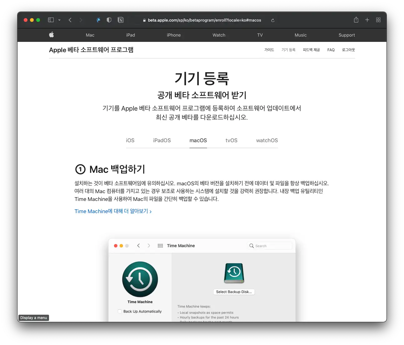Open the 가이드 link
Viewport: 404px width, 345px height.
pos(269,50)
